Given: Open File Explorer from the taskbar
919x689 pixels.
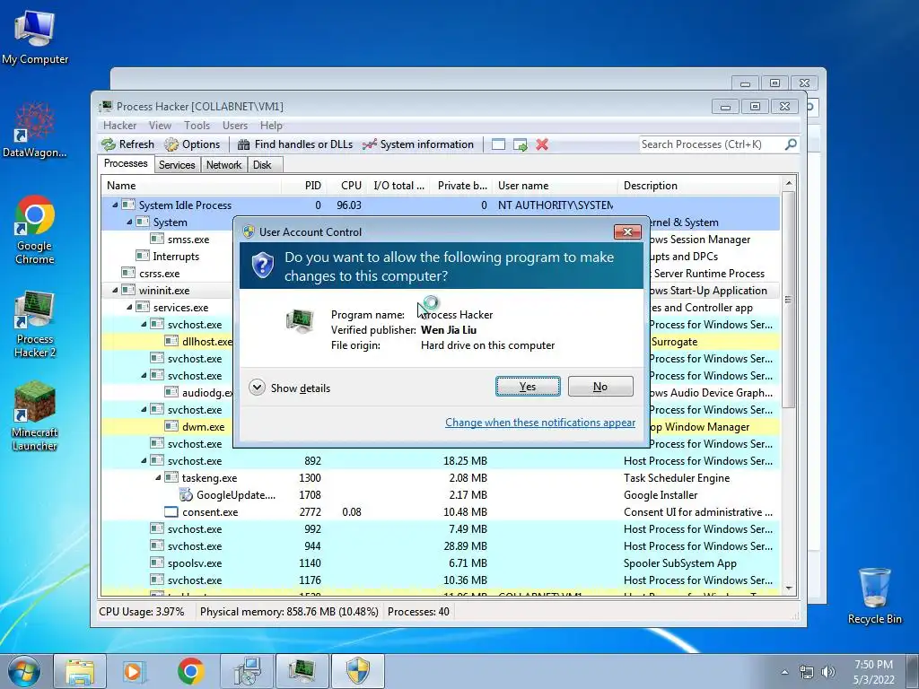Looking at the screenshot, I should click(80, 671).
